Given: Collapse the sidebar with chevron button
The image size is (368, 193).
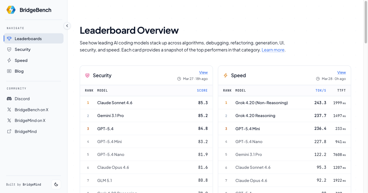Looking at the screenshot, I should pos(67,26).
